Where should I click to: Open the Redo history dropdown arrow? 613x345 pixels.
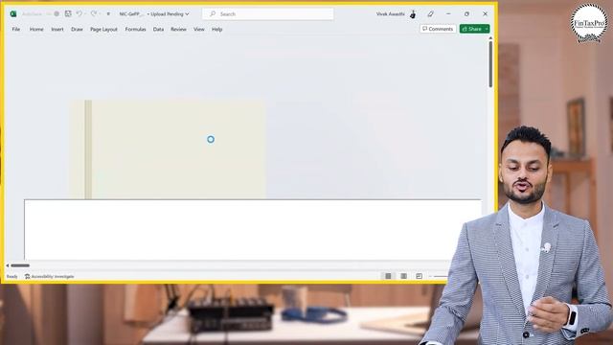click(100, 13)
